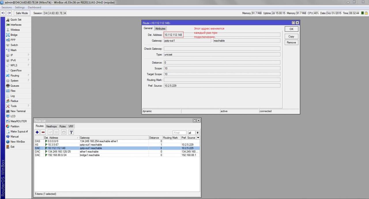
Task: Sort by the Gateway column header
Action: (114, 138)
